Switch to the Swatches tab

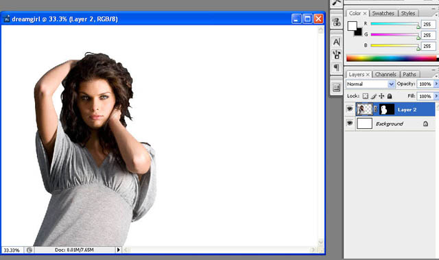[x=383, y=13]
